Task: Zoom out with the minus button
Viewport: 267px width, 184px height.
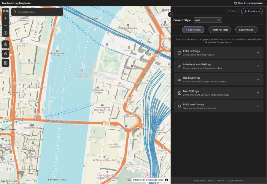Action: (x=5, y=26)
